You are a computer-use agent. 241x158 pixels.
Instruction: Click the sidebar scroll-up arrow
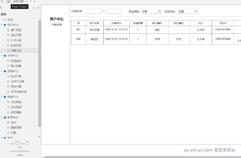[x=39, y=19]
